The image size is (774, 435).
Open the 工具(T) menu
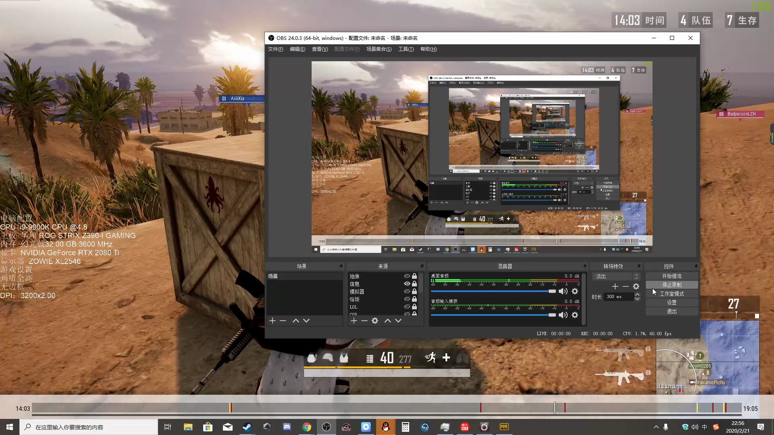(x=406, y=49)
